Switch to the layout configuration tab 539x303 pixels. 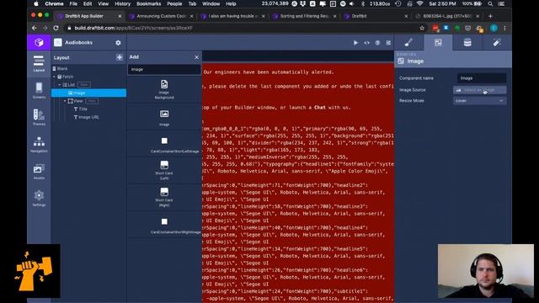[438, 42]
